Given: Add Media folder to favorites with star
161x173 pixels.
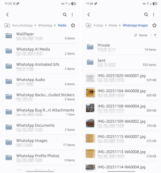Looking at the screenshot, I should [x=73, y=25].
